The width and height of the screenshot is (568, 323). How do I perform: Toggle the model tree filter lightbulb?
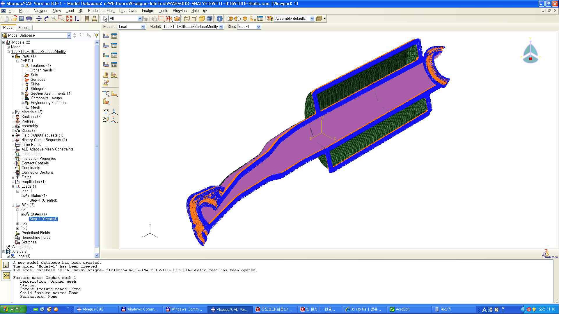(x=97, y=35)
